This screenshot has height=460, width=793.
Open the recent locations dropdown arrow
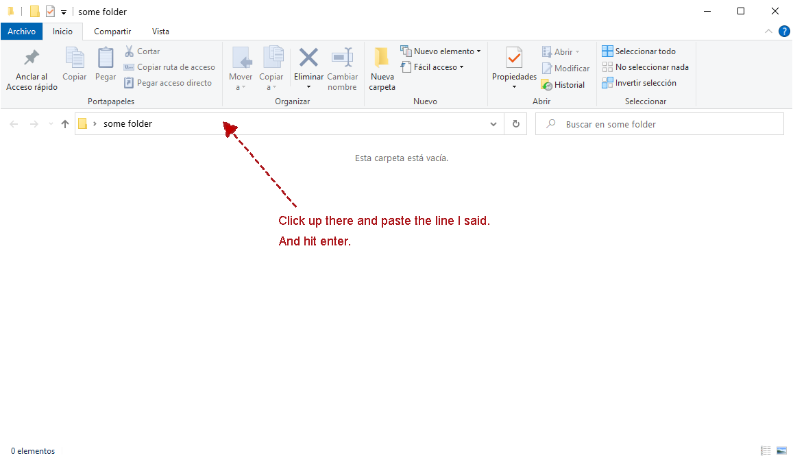(x=51, y=124)
